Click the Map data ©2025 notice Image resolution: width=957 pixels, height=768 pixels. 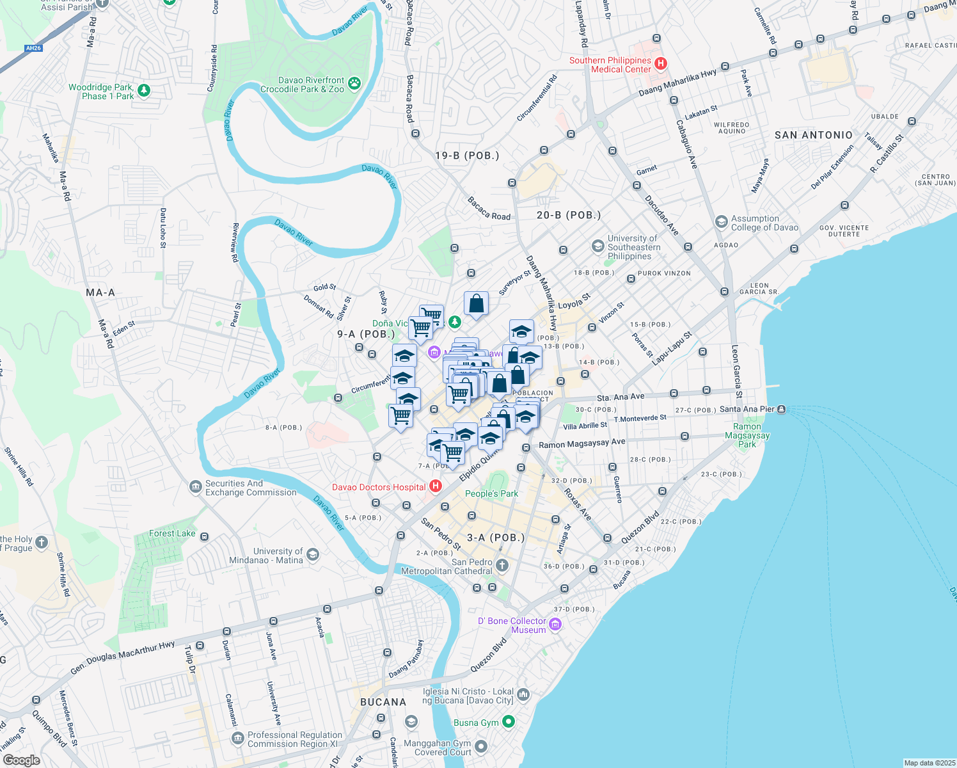[929, 763]
